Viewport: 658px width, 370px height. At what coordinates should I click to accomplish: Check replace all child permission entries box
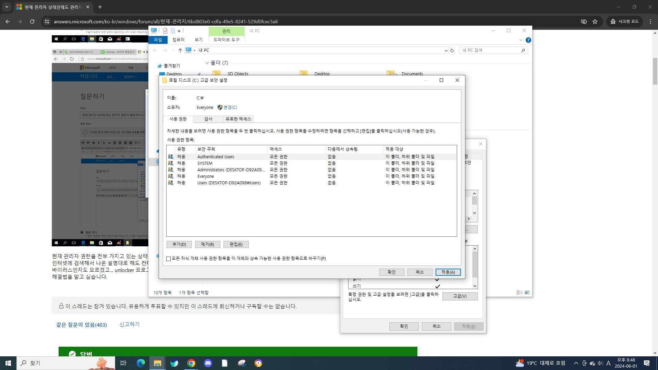tap(169, 259)
